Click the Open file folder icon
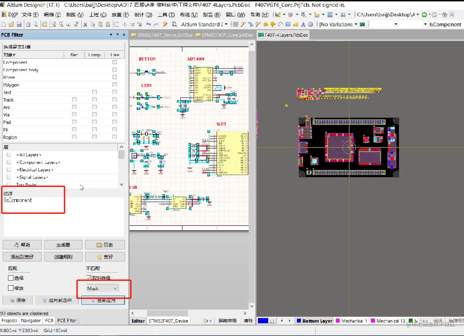This screenshot has width=464, height=336. [x=11, y=25]
